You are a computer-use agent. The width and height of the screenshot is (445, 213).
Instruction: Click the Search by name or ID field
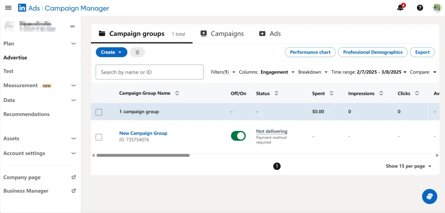click(150, 72)
